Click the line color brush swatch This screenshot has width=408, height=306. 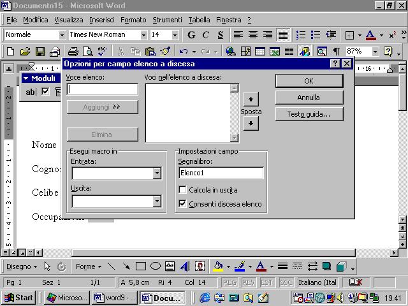[x=240, y=266]
